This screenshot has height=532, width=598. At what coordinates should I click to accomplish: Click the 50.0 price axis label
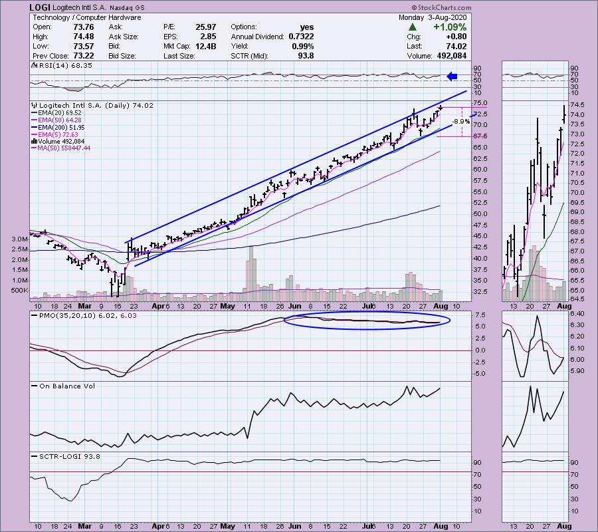coord(480,214)
